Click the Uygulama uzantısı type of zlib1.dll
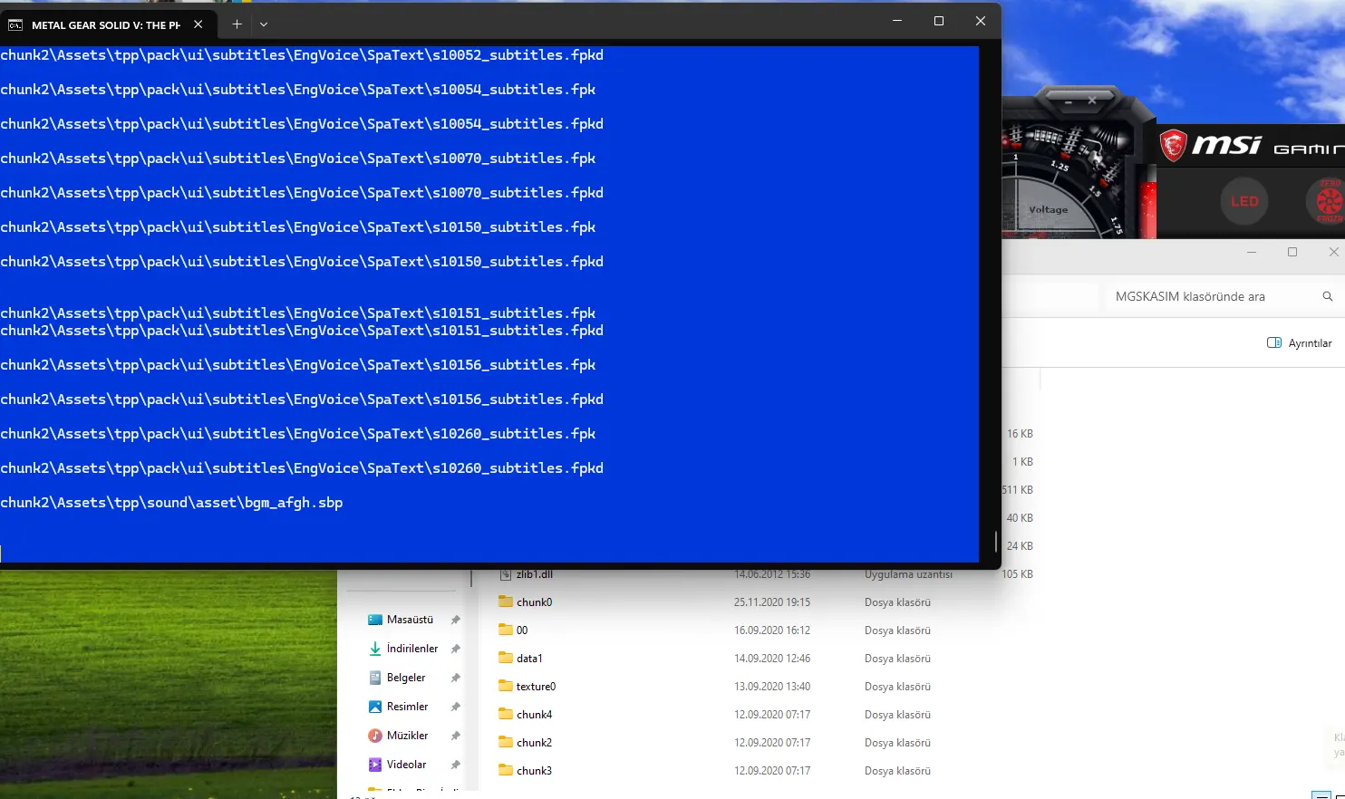The image size is (1345, 799). point(908,574)
